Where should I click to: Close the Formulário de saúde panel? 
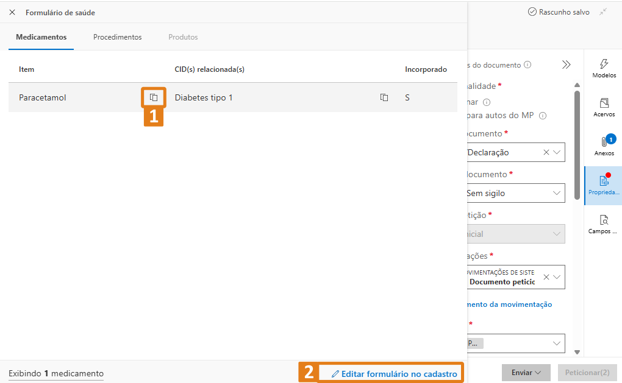pyautogui.click(x=12, y=12)
